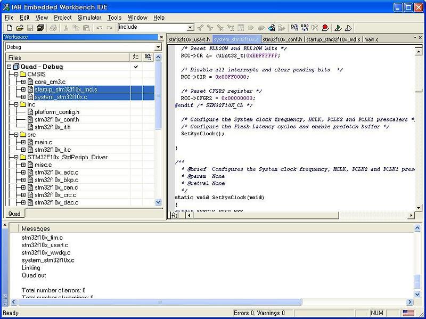The image size is (426, 319).
Task: Click the Copy toolbar icon
Action: click(76, 28)
